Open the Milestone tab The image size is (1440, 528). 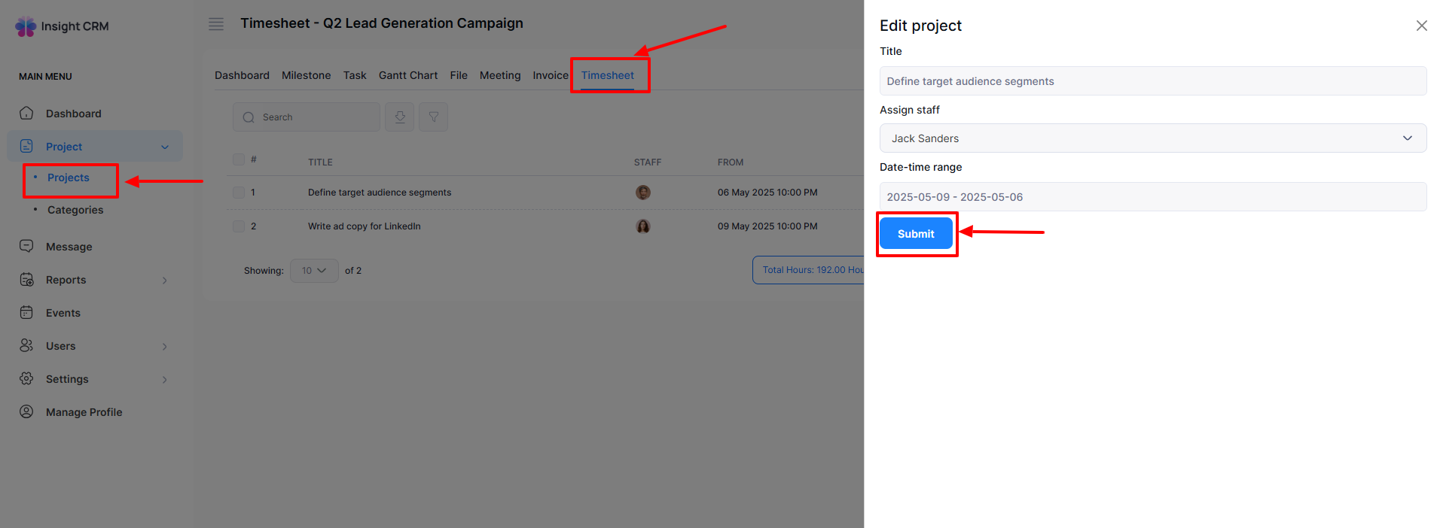[x=306, y=75]
